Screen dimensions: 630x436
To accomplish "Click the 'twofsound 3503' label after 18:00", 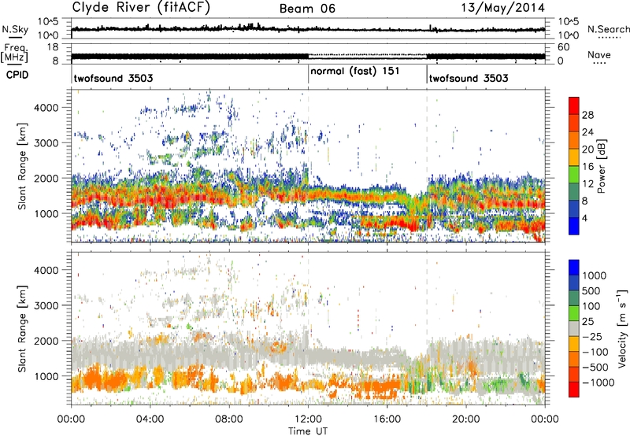I will pyautogui.click(x=469, y=78).
